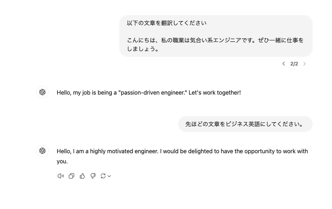332x209 pixels.
Task: Go to the next message version
Action: (x=304, y=64)
